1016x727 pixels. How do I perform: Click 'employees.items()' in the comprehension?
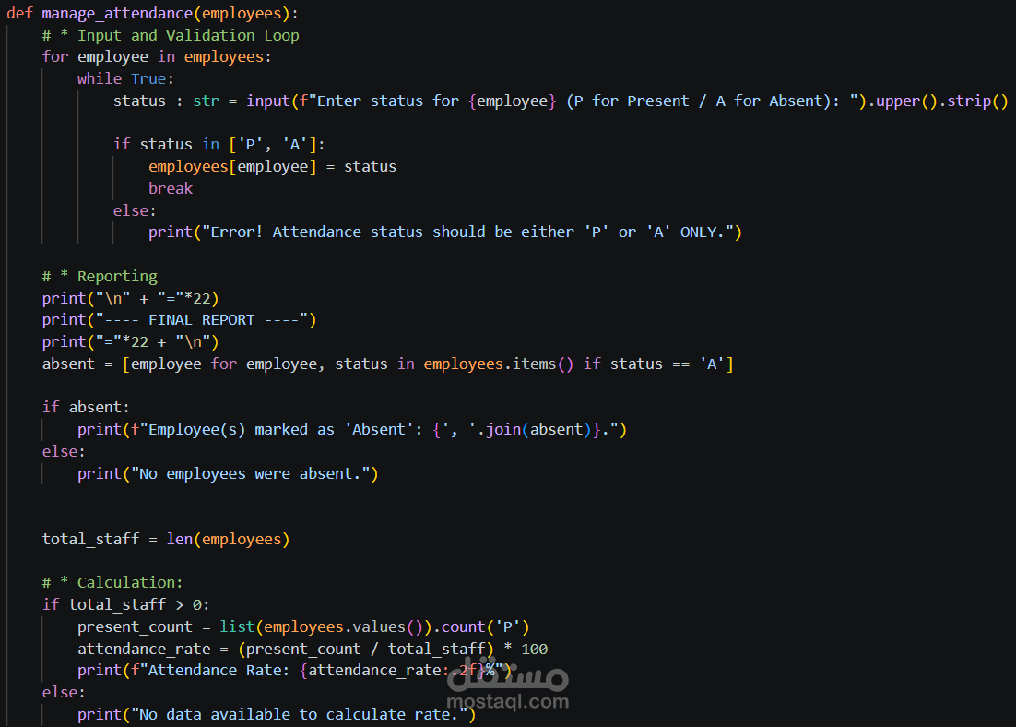[x=498, y=363]
